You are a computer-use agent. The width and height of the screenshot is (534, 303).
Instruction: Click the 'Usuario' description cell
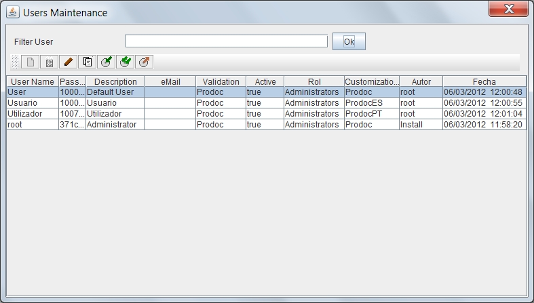click(115, 103)
